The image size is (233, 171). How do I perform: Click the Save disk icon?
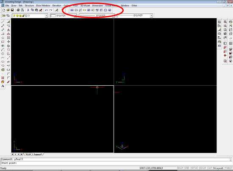click(12, 10)
